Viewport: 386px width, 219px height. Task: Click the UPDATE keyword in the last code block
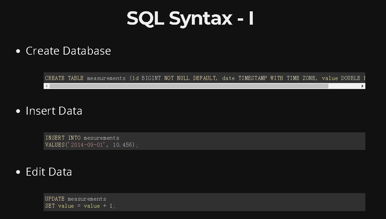tap(55, 199)
